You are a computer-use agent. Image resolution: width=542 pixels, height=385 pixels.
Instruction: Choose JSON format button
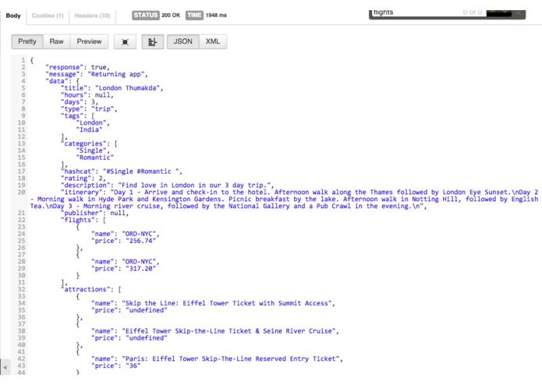pyautogui.click(x=182, y=41)
